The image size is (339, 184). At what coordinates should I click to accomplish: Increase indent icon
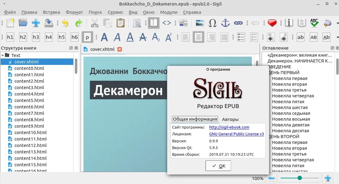pyautogui.click(x=283, y=37)
